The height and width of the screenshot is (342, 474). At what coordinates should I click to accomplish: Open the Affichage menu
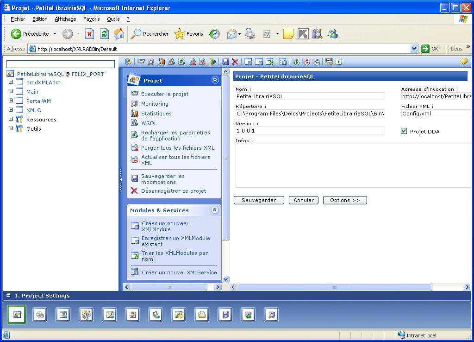(x=65, y=19)
